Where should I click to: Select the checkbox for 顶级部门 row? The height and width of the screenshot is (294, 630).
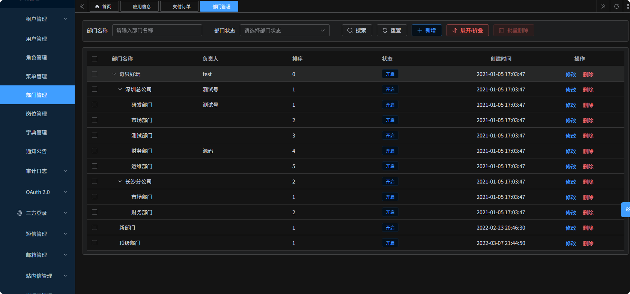(95, 243)
